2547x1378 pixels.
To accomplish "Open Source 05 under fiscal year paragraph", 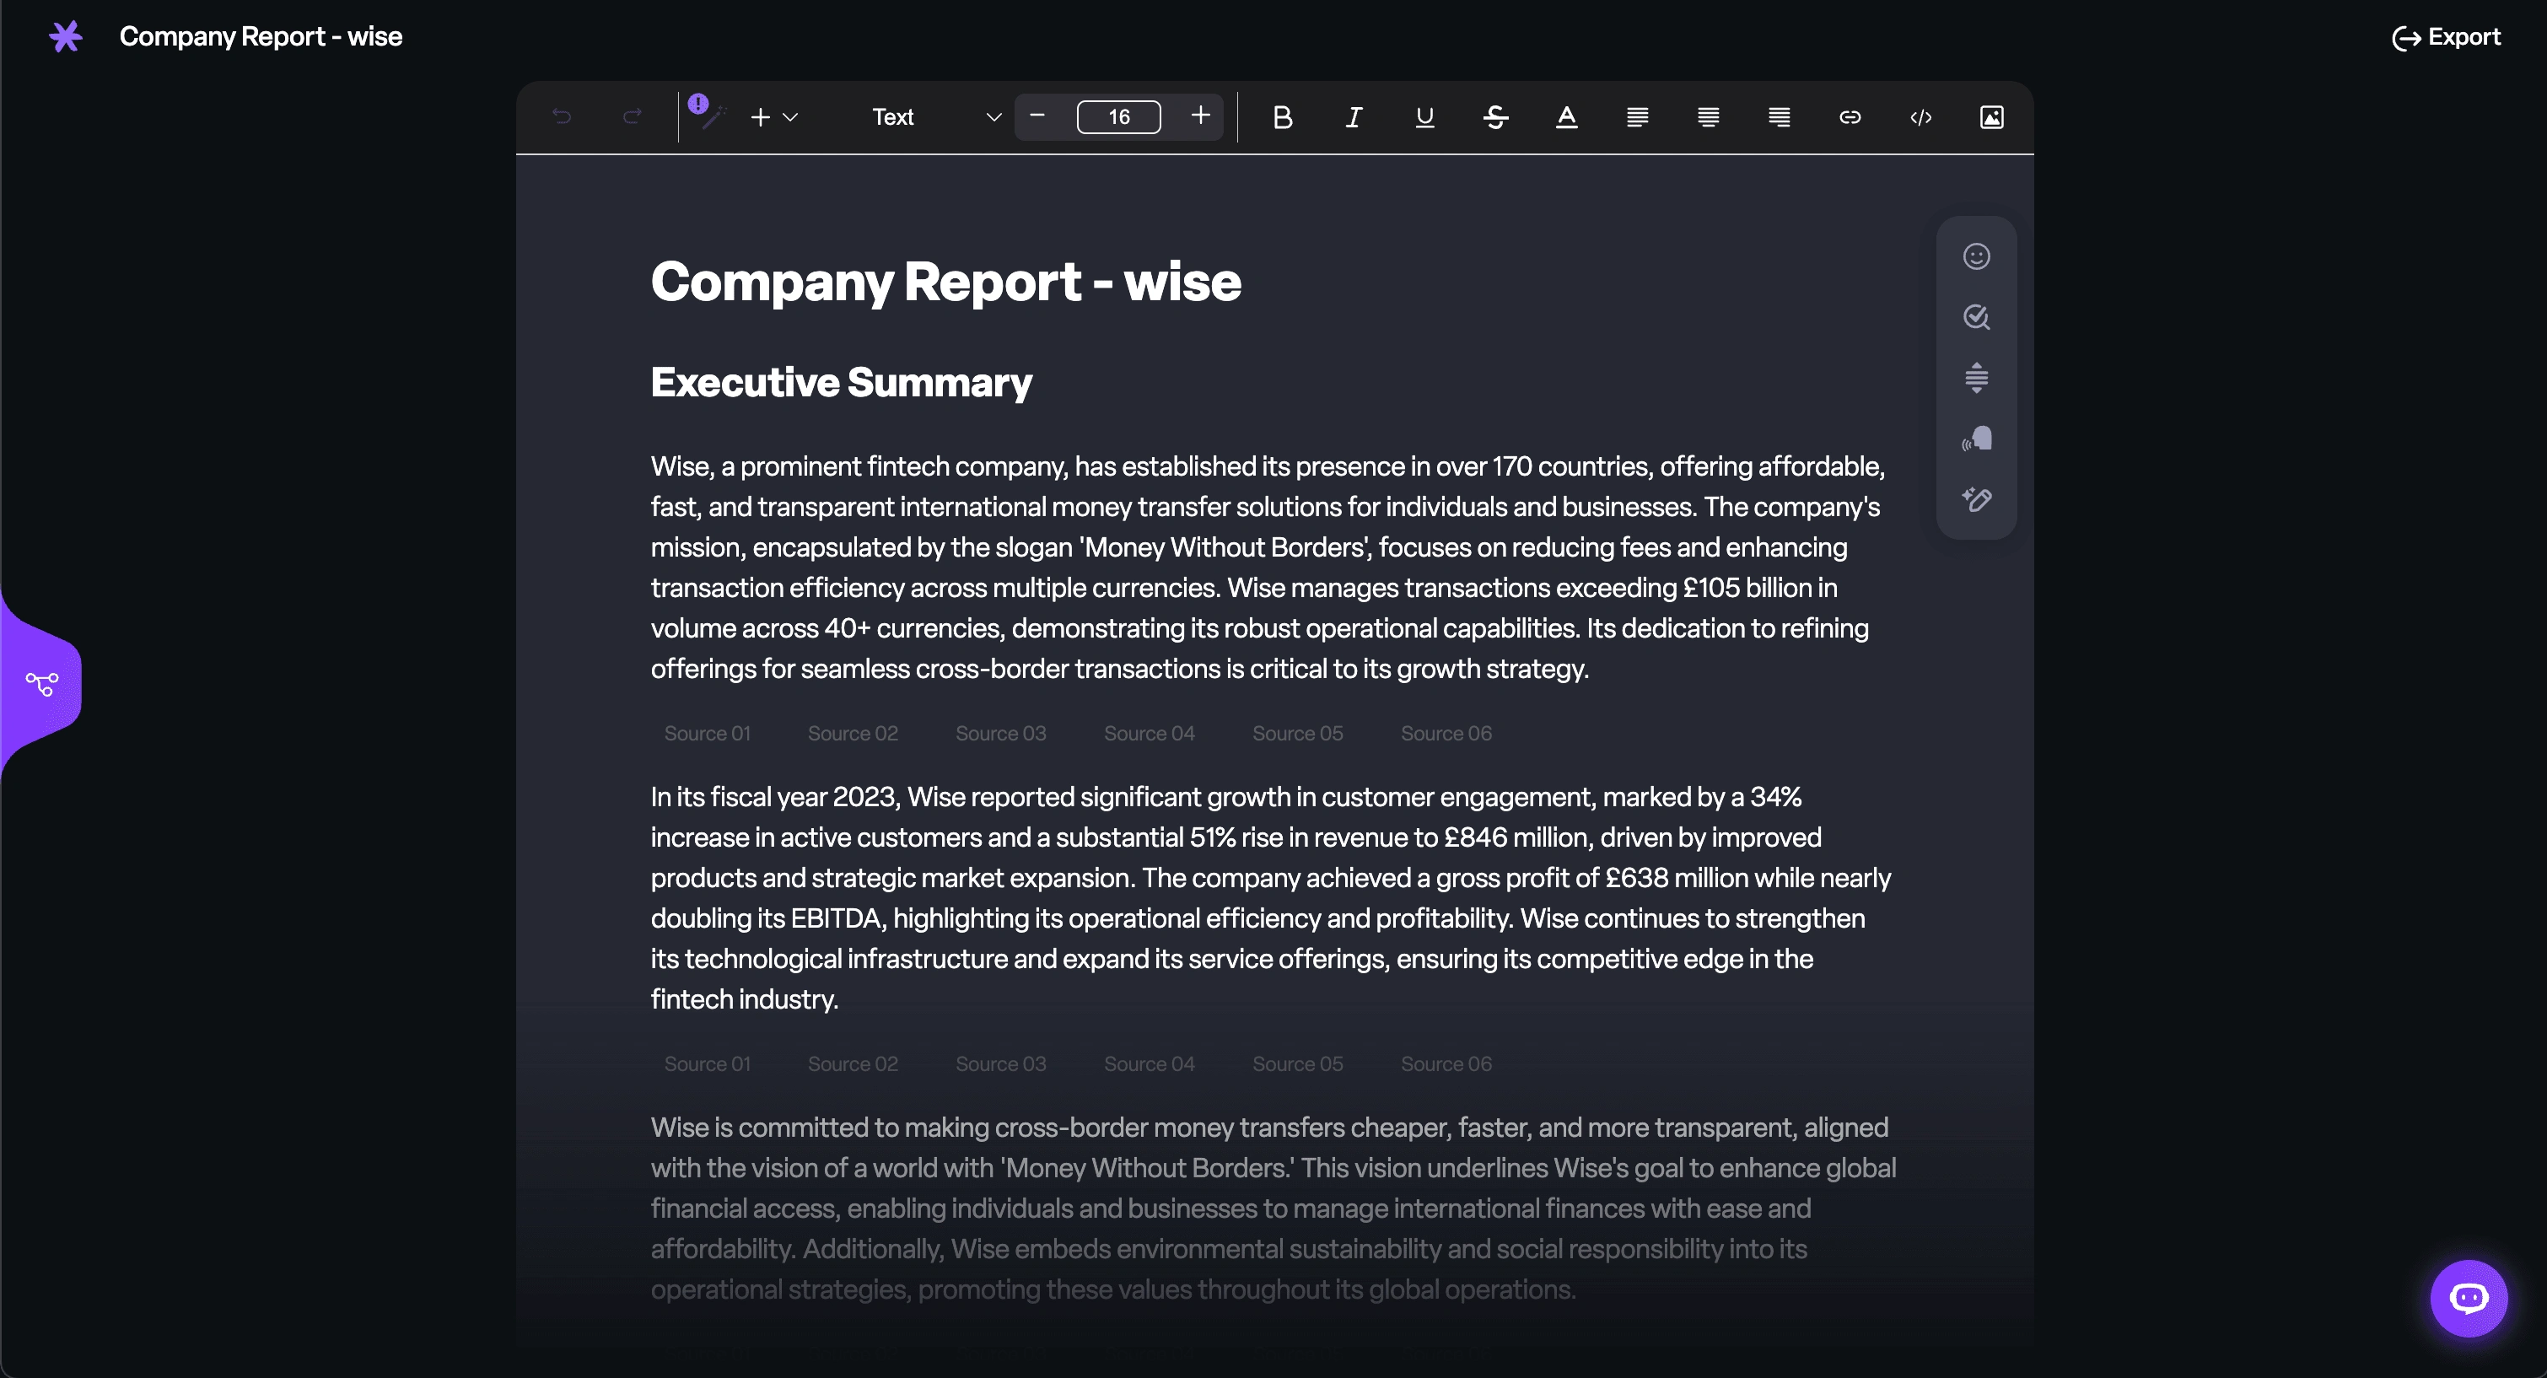I will point(1297,1063).
